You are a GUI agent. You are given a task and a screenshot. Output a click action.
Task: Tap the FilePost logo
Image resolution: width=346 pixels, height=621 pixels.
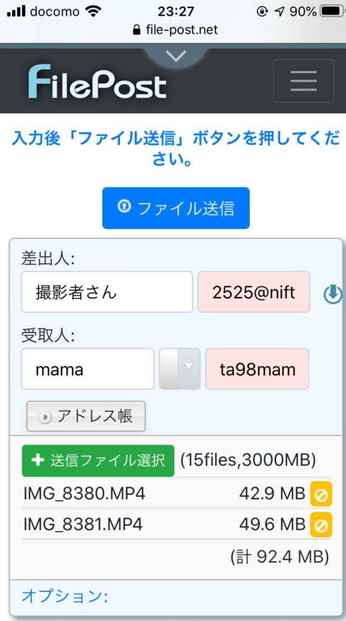(98, 82)
